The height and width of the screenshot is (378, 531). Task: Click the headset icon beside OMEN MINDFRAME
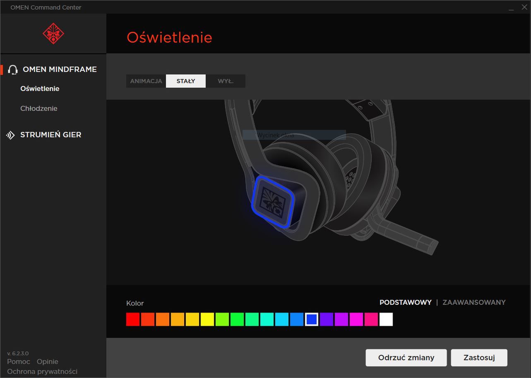click(12, 69)
